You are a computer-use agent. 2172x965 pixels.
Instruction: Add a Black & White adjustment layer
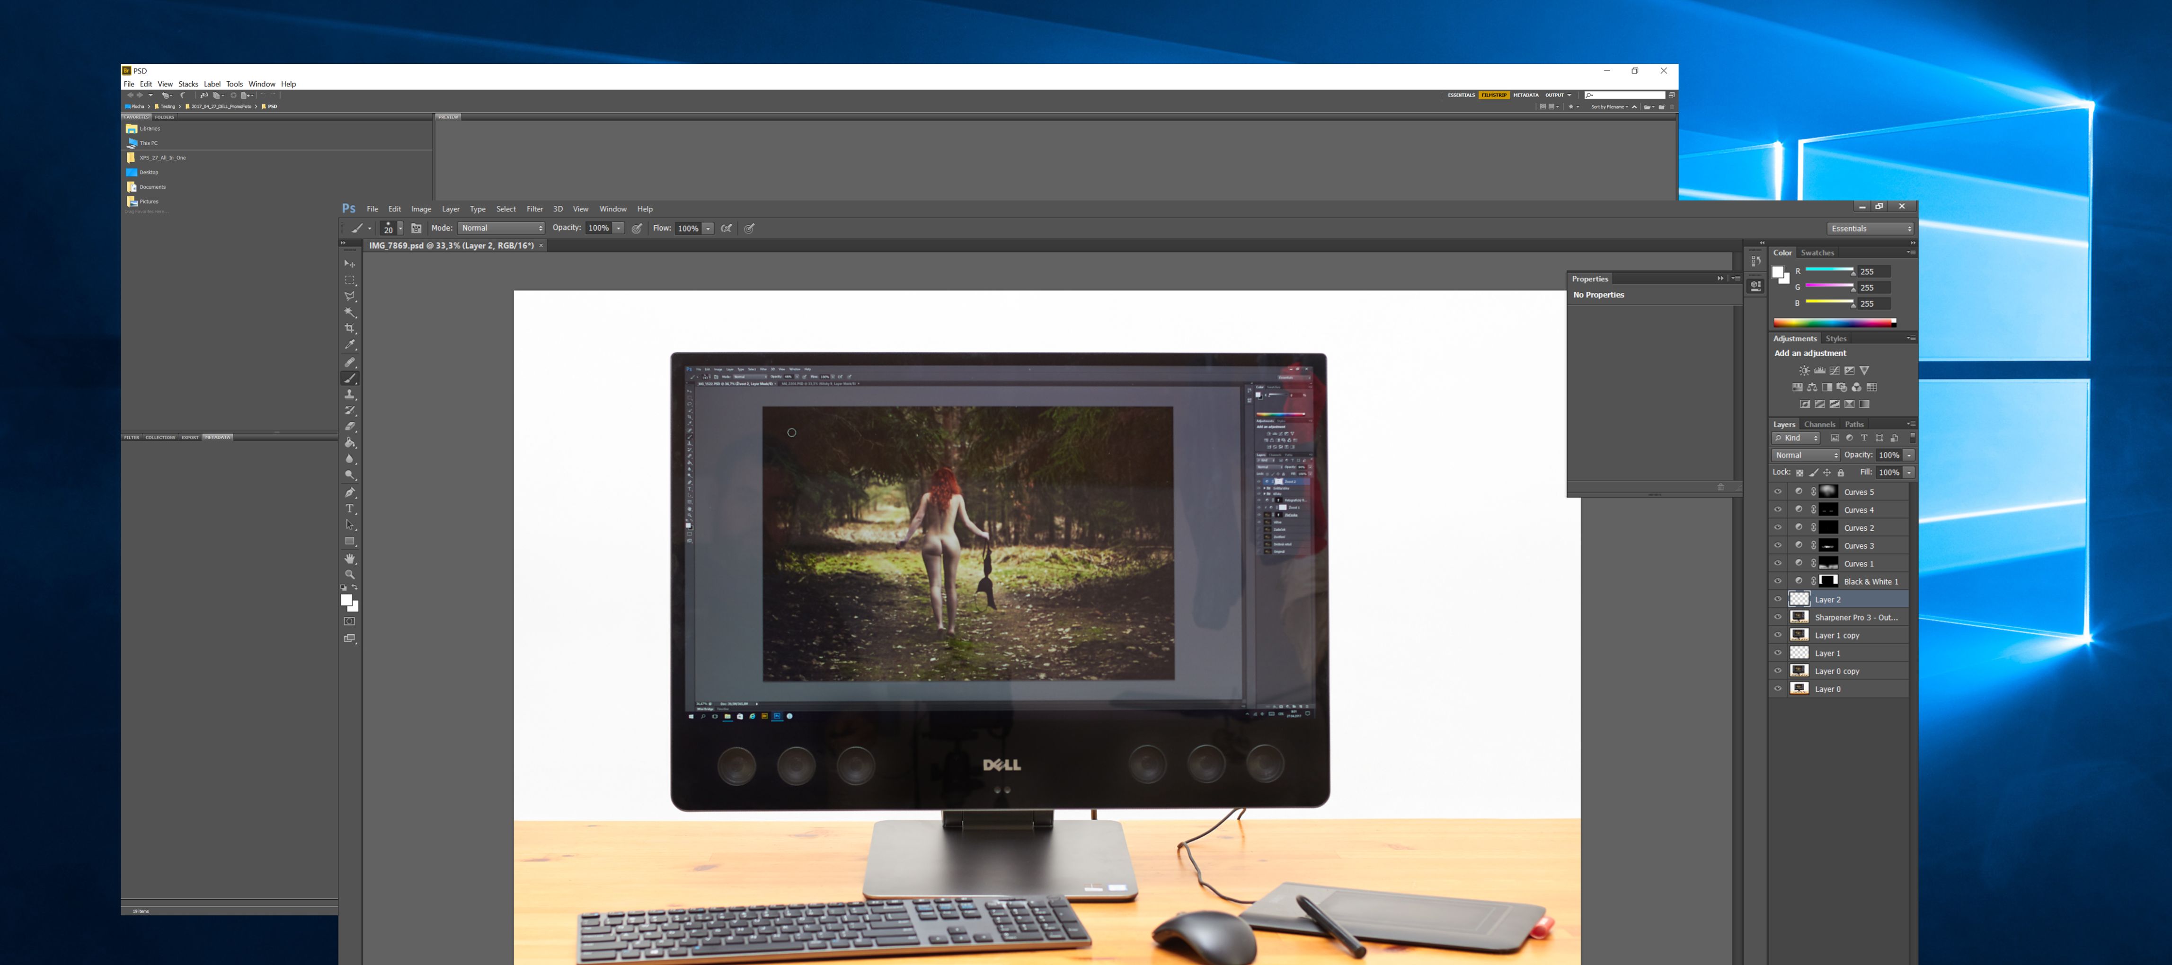coord(1827,387)
